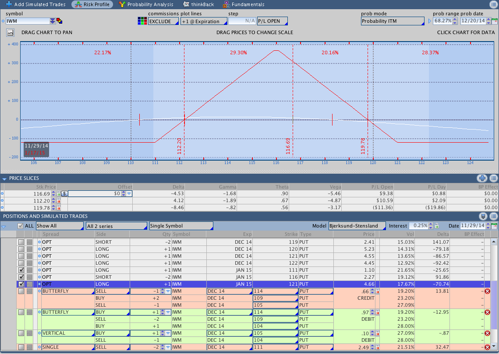The image size is (499, 354).
Task: Uncheck the LONG JAN 15 111 PUT checkbox
Action: tap(21, 270)
